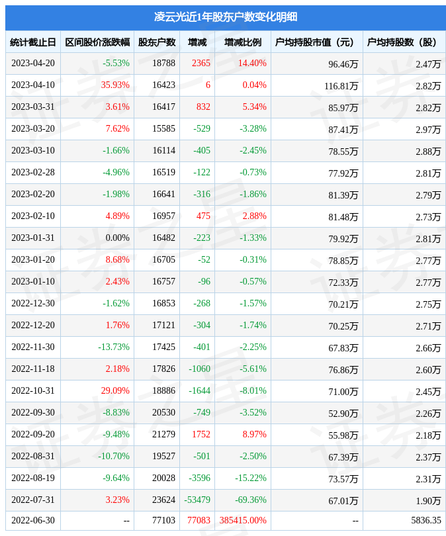Select the price change value -10.70%
The height and width of the screenshot is (536, 446).
coord(114,457)
